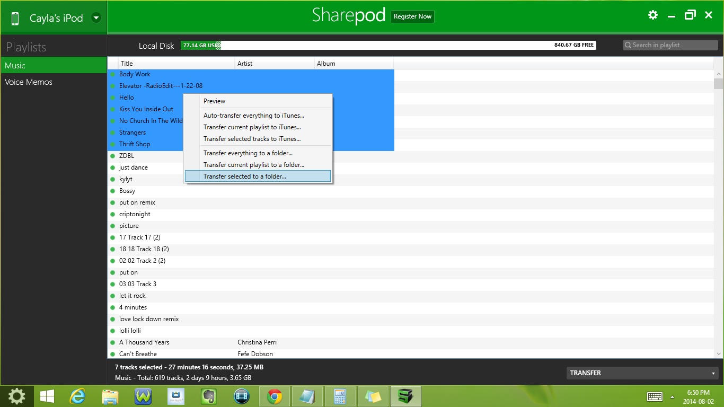Switch to Calculator on the taskbar
This screenshot has height=407, width=724.
(x=340, y=396)
